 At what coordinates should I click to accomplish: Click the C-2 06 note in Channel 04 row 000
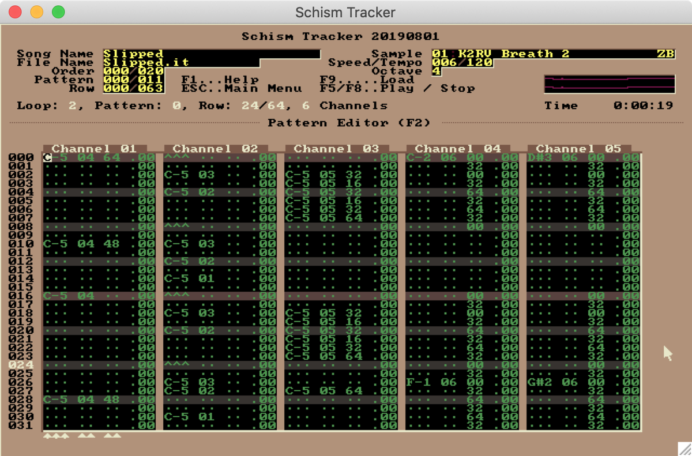pos(432,157)
